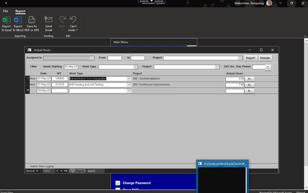Click the record Search box
308x193 pixels.
(x=96, y=171)
